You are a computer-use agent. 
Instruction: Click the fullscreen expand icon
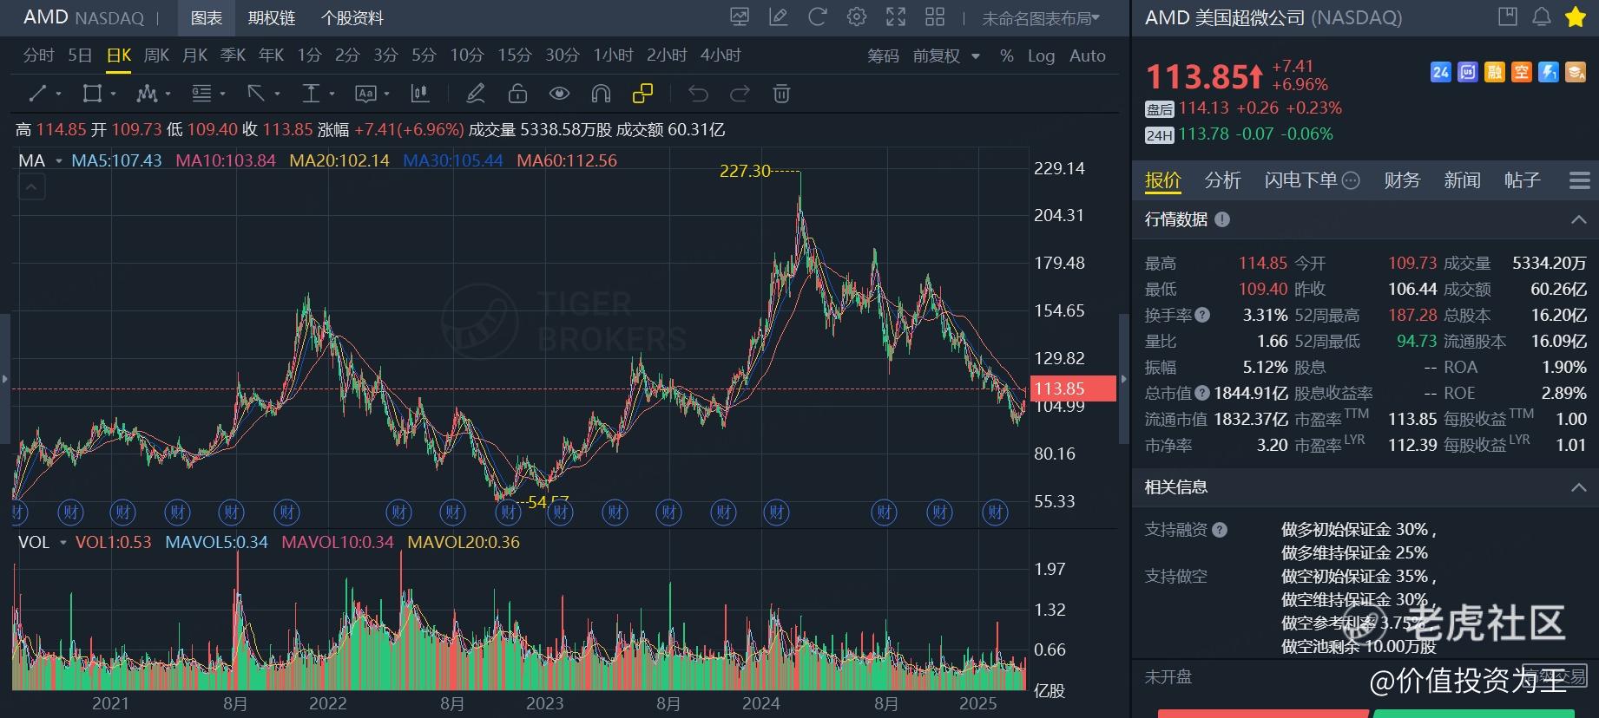pyautogui.click(x=896, y=17)
